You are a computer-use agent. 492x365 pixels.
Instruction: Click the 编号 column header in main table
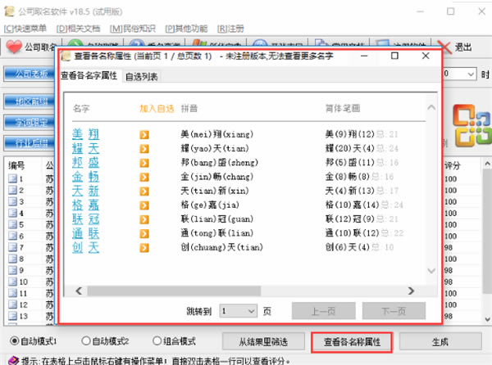[x=16, y=165]
